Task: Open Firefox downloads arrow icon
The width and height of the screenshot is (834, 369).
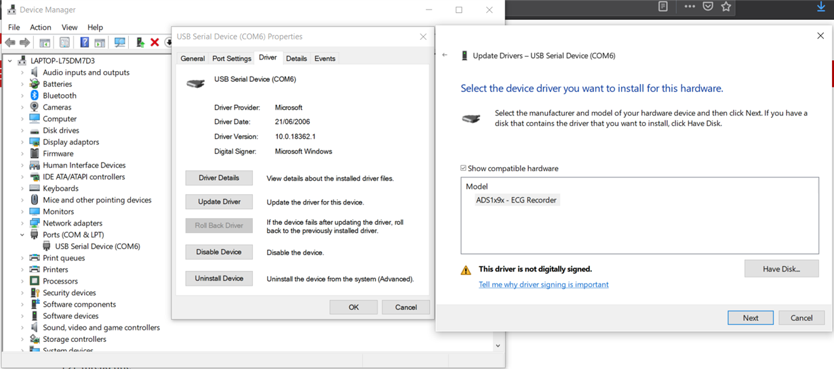Action: 820,7
